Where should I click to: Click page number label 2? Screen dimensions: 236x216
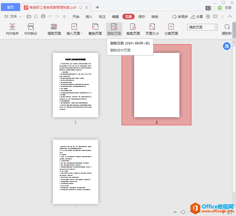tap(156, 122)
